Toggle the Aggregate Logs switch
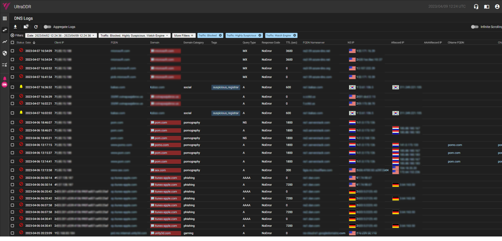502x241 pixels. pos(47,27)
